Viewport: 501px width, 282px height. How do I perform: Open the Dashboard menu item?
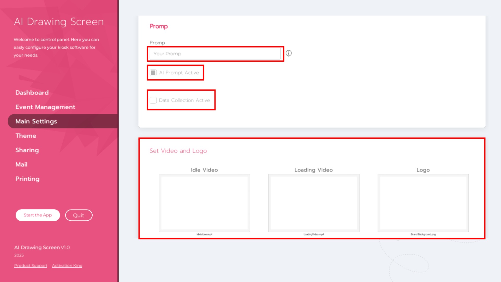32,93
